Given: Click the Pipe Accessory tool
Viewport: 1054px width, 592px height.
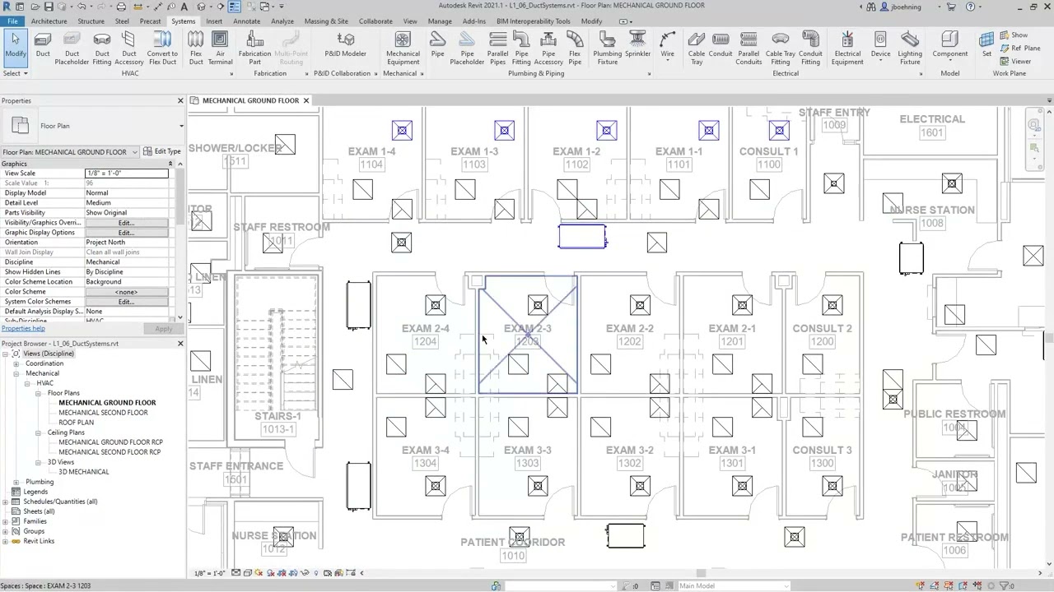Looking at the screenshot, I should 548,47.
